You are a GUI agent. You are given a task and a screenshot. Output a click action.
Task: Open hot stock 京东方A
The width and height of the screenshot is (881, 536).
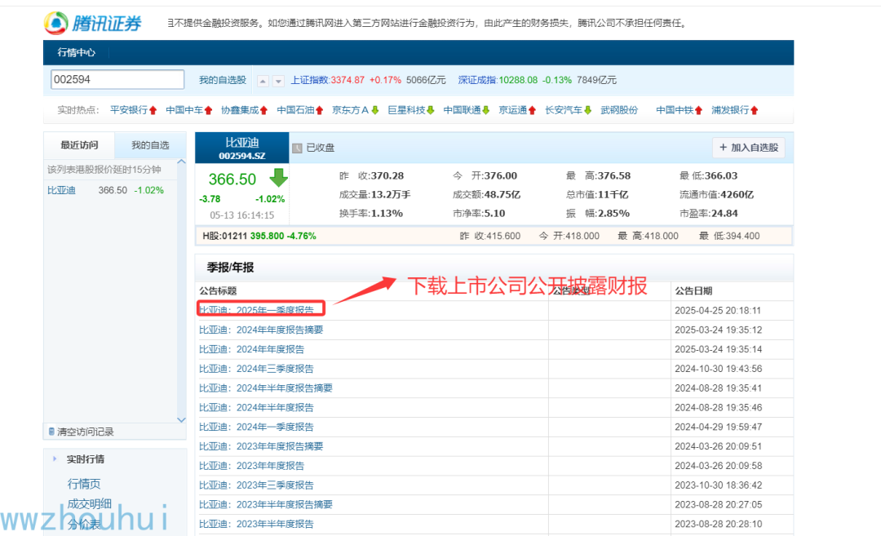[351, 110]
